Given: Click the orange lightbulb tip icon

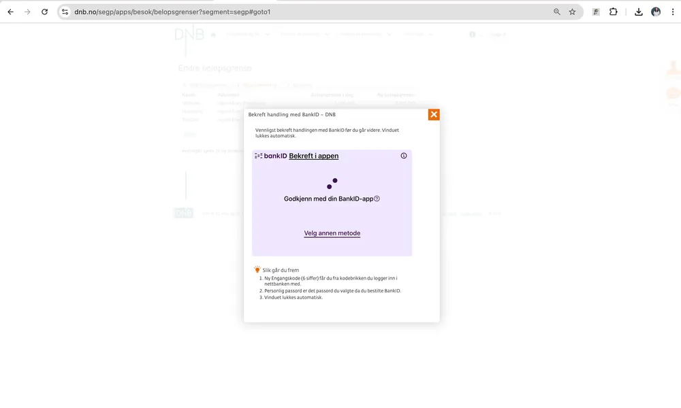Looking at the screenshot, I should tap(257, 269).
